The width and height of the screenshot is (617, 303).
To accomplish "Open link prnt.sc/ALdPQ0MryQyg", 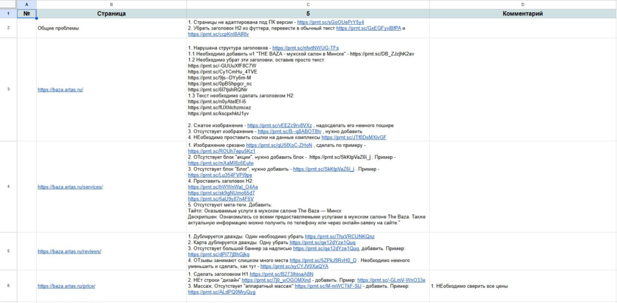I will (x=222, y=293).
